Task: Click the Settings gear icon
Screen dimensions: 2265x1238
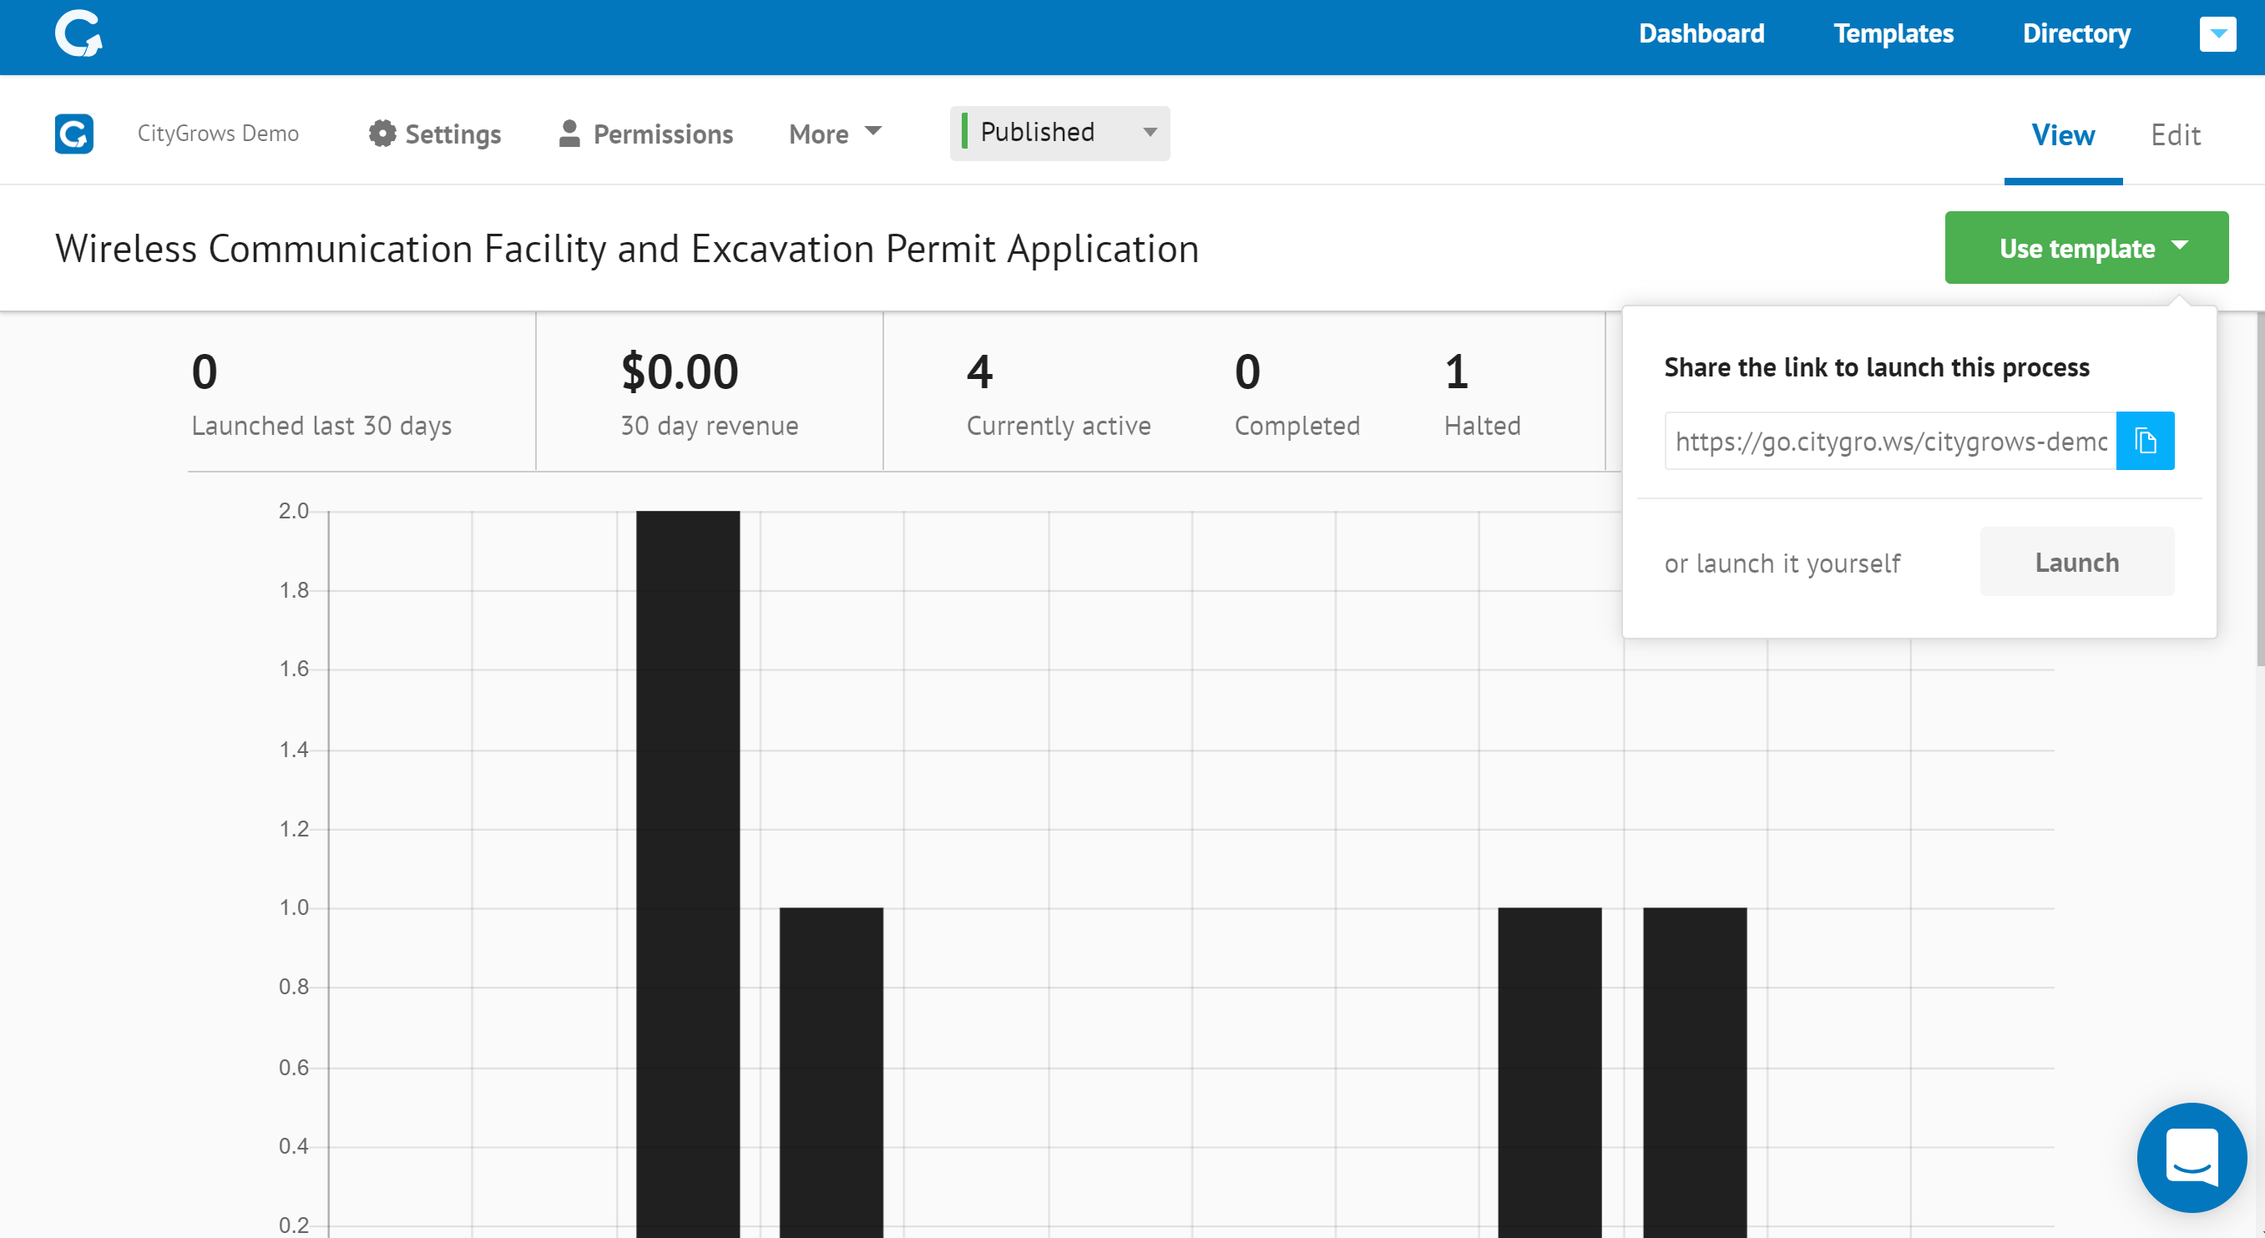Action: [x=382, y=134]
